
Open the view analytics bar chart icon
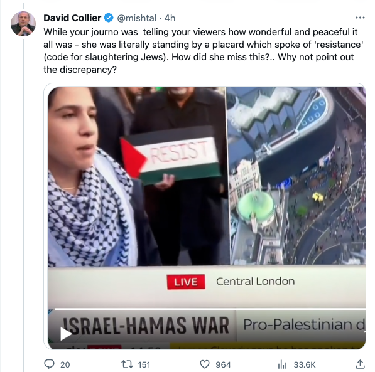[x=282, y=364]
